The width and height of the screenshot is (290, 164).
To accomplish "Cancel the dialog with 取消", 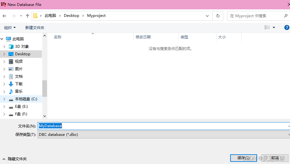I will (275, 158).
